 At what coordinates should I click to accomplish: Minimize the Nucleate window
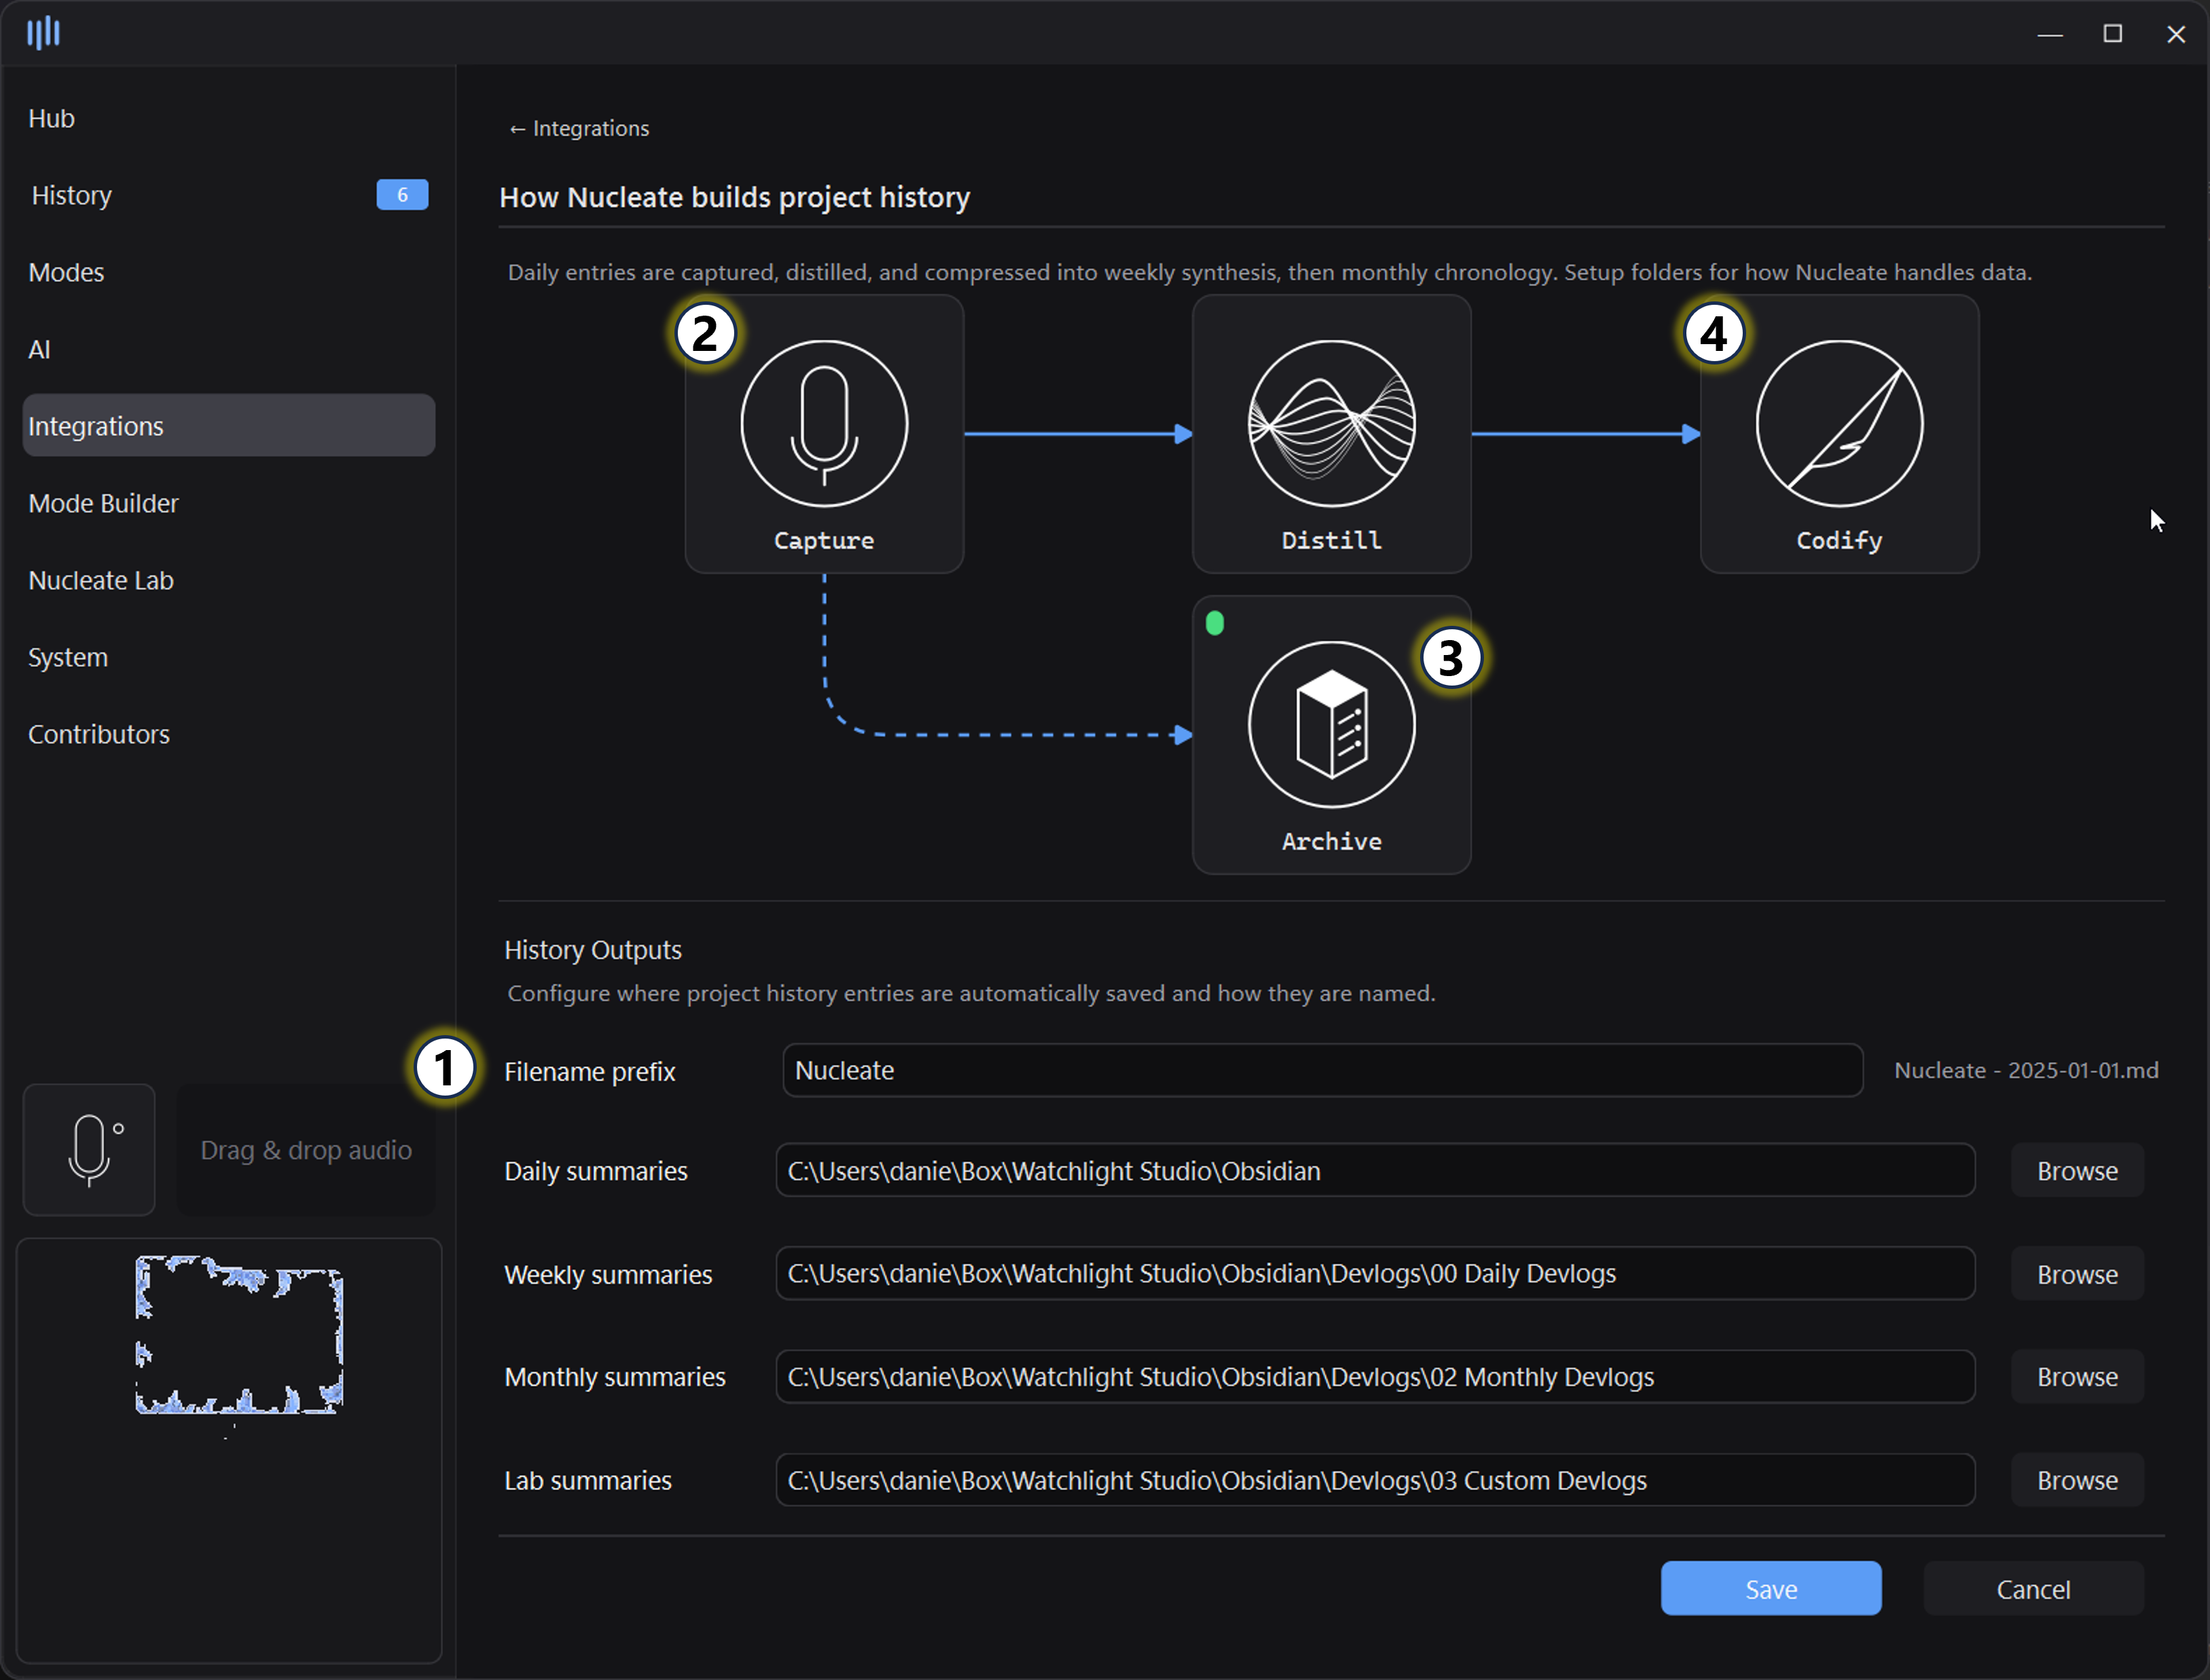(x=2050, y=34)
